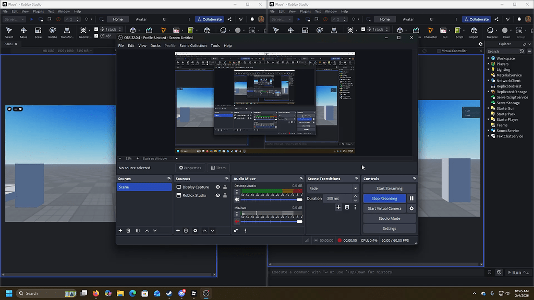Open the Script tool in right Roblox Studio
This screenshot has width=534, height=300.
click(x=459, y=32)
